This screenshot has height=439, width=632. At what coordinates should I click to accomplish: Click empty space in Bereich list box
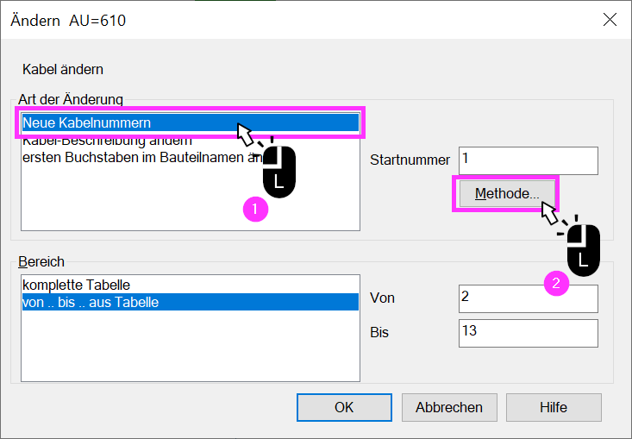[191, 345]
